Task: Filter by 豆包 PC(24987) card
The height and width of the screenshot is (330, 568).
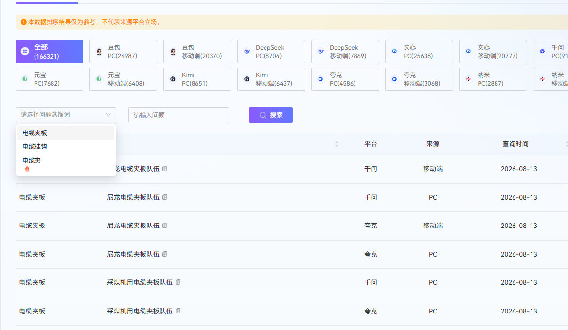Action: click(123, 52)
